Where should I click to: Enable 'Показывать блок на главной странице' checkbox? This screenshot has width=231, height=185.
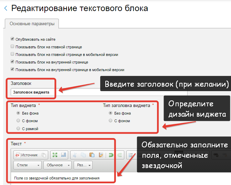tap(12, 47)
